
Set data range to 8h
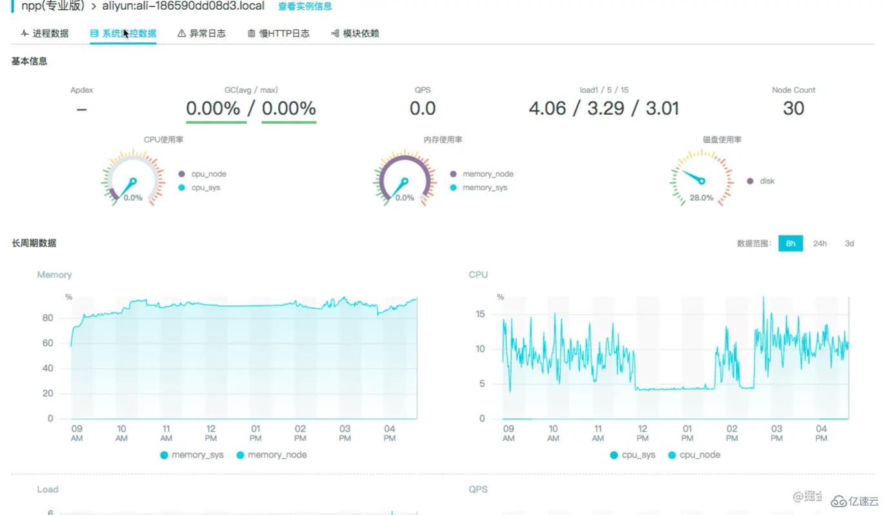click(790, 243)
